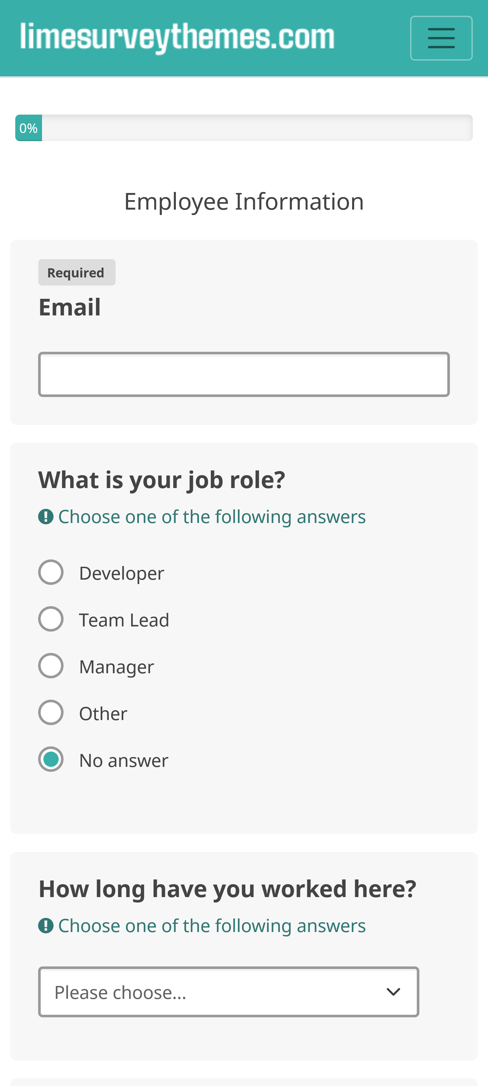Click the 'What is your job role?' heading
Image resolution: width=488 pixels, height=1086 pixels.
pyautogui.click(x=162, y=480)
